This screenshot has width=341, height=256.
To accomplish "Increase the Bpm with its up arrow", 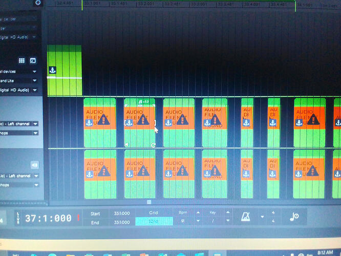I will point(198,212).
